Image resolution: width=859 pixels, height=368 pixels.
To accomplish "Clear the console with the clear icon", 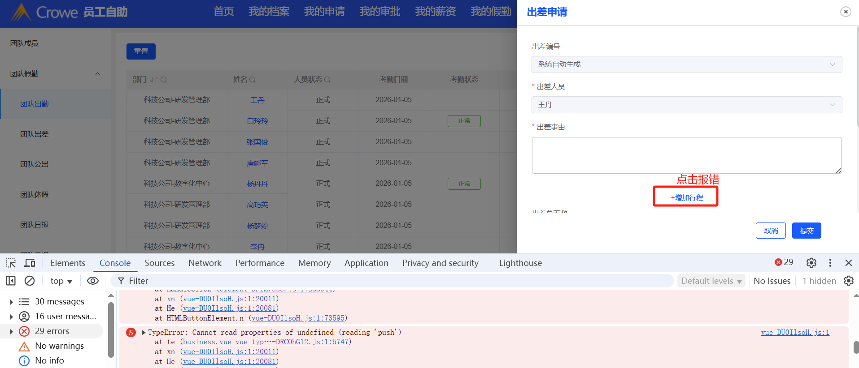I will pyautogui.click(x=30, y=281).
